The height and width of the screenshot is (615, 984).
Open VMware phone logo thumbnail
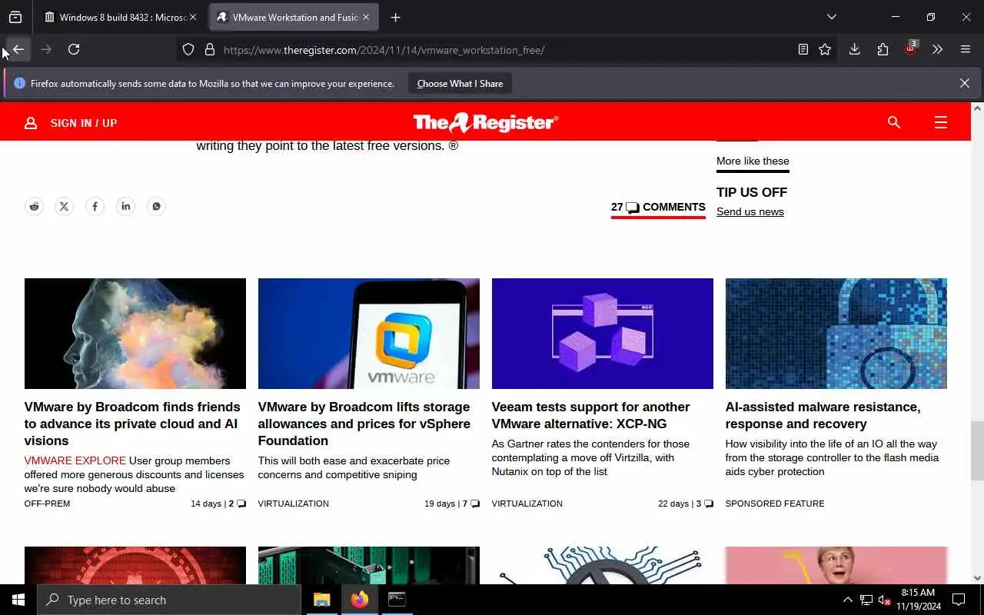pos(369,334)
